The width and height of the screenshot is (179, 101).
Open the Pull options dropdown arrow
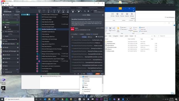(51, 11)
